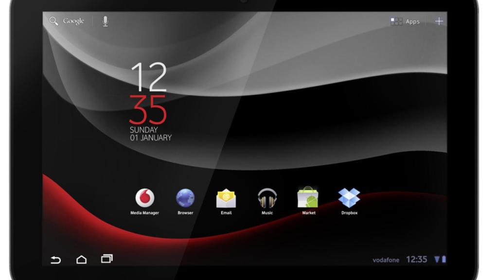Image resolution: width=498 pixels, height=280 pixels.
Task: Open Vodafone Media Manager
Action: [x=146, y=198]
